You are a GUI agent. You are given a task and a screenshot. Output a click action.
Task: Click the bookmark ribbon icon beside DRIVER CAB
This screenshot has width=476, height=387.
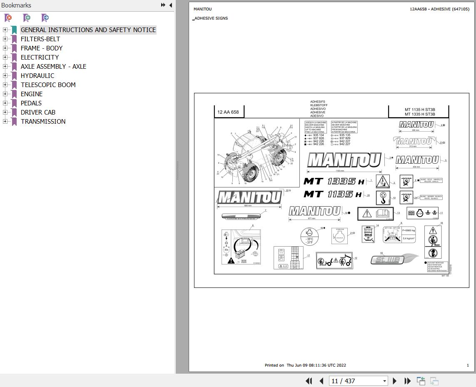(x=14, y=112)
